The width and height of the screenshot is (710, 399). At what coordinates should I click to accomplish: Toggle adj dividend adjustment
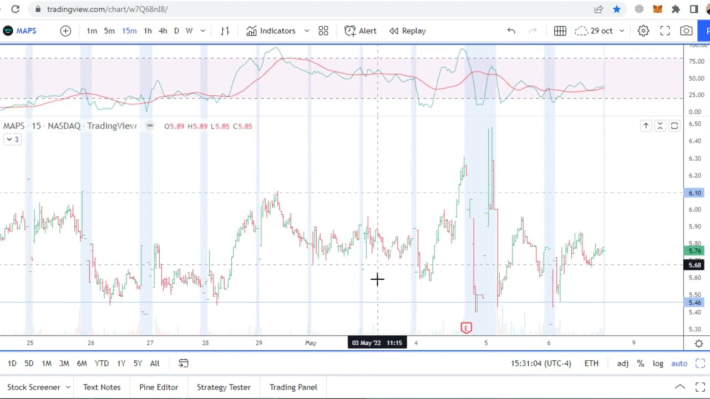pos(623,364)
